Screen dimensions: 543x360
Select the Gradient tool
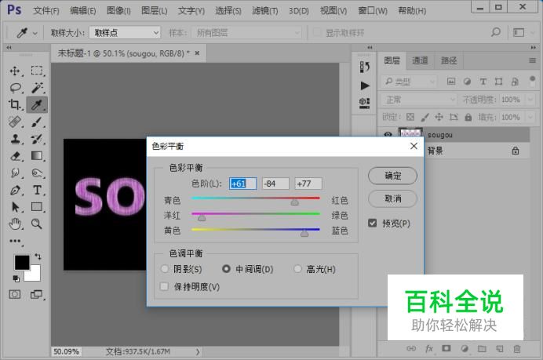point(37,156)
